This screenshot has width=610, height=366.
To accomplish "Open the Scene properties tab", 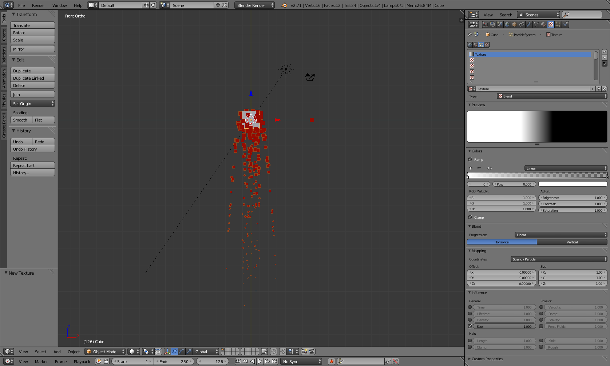I will pos(500,24).
